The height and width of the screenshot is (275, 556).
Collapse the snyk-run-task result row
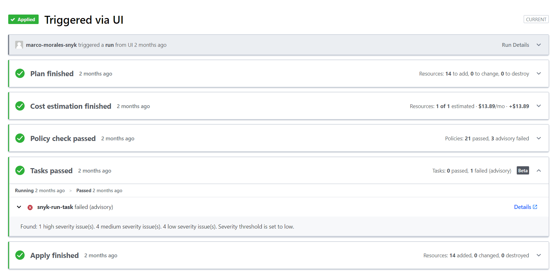19,207
